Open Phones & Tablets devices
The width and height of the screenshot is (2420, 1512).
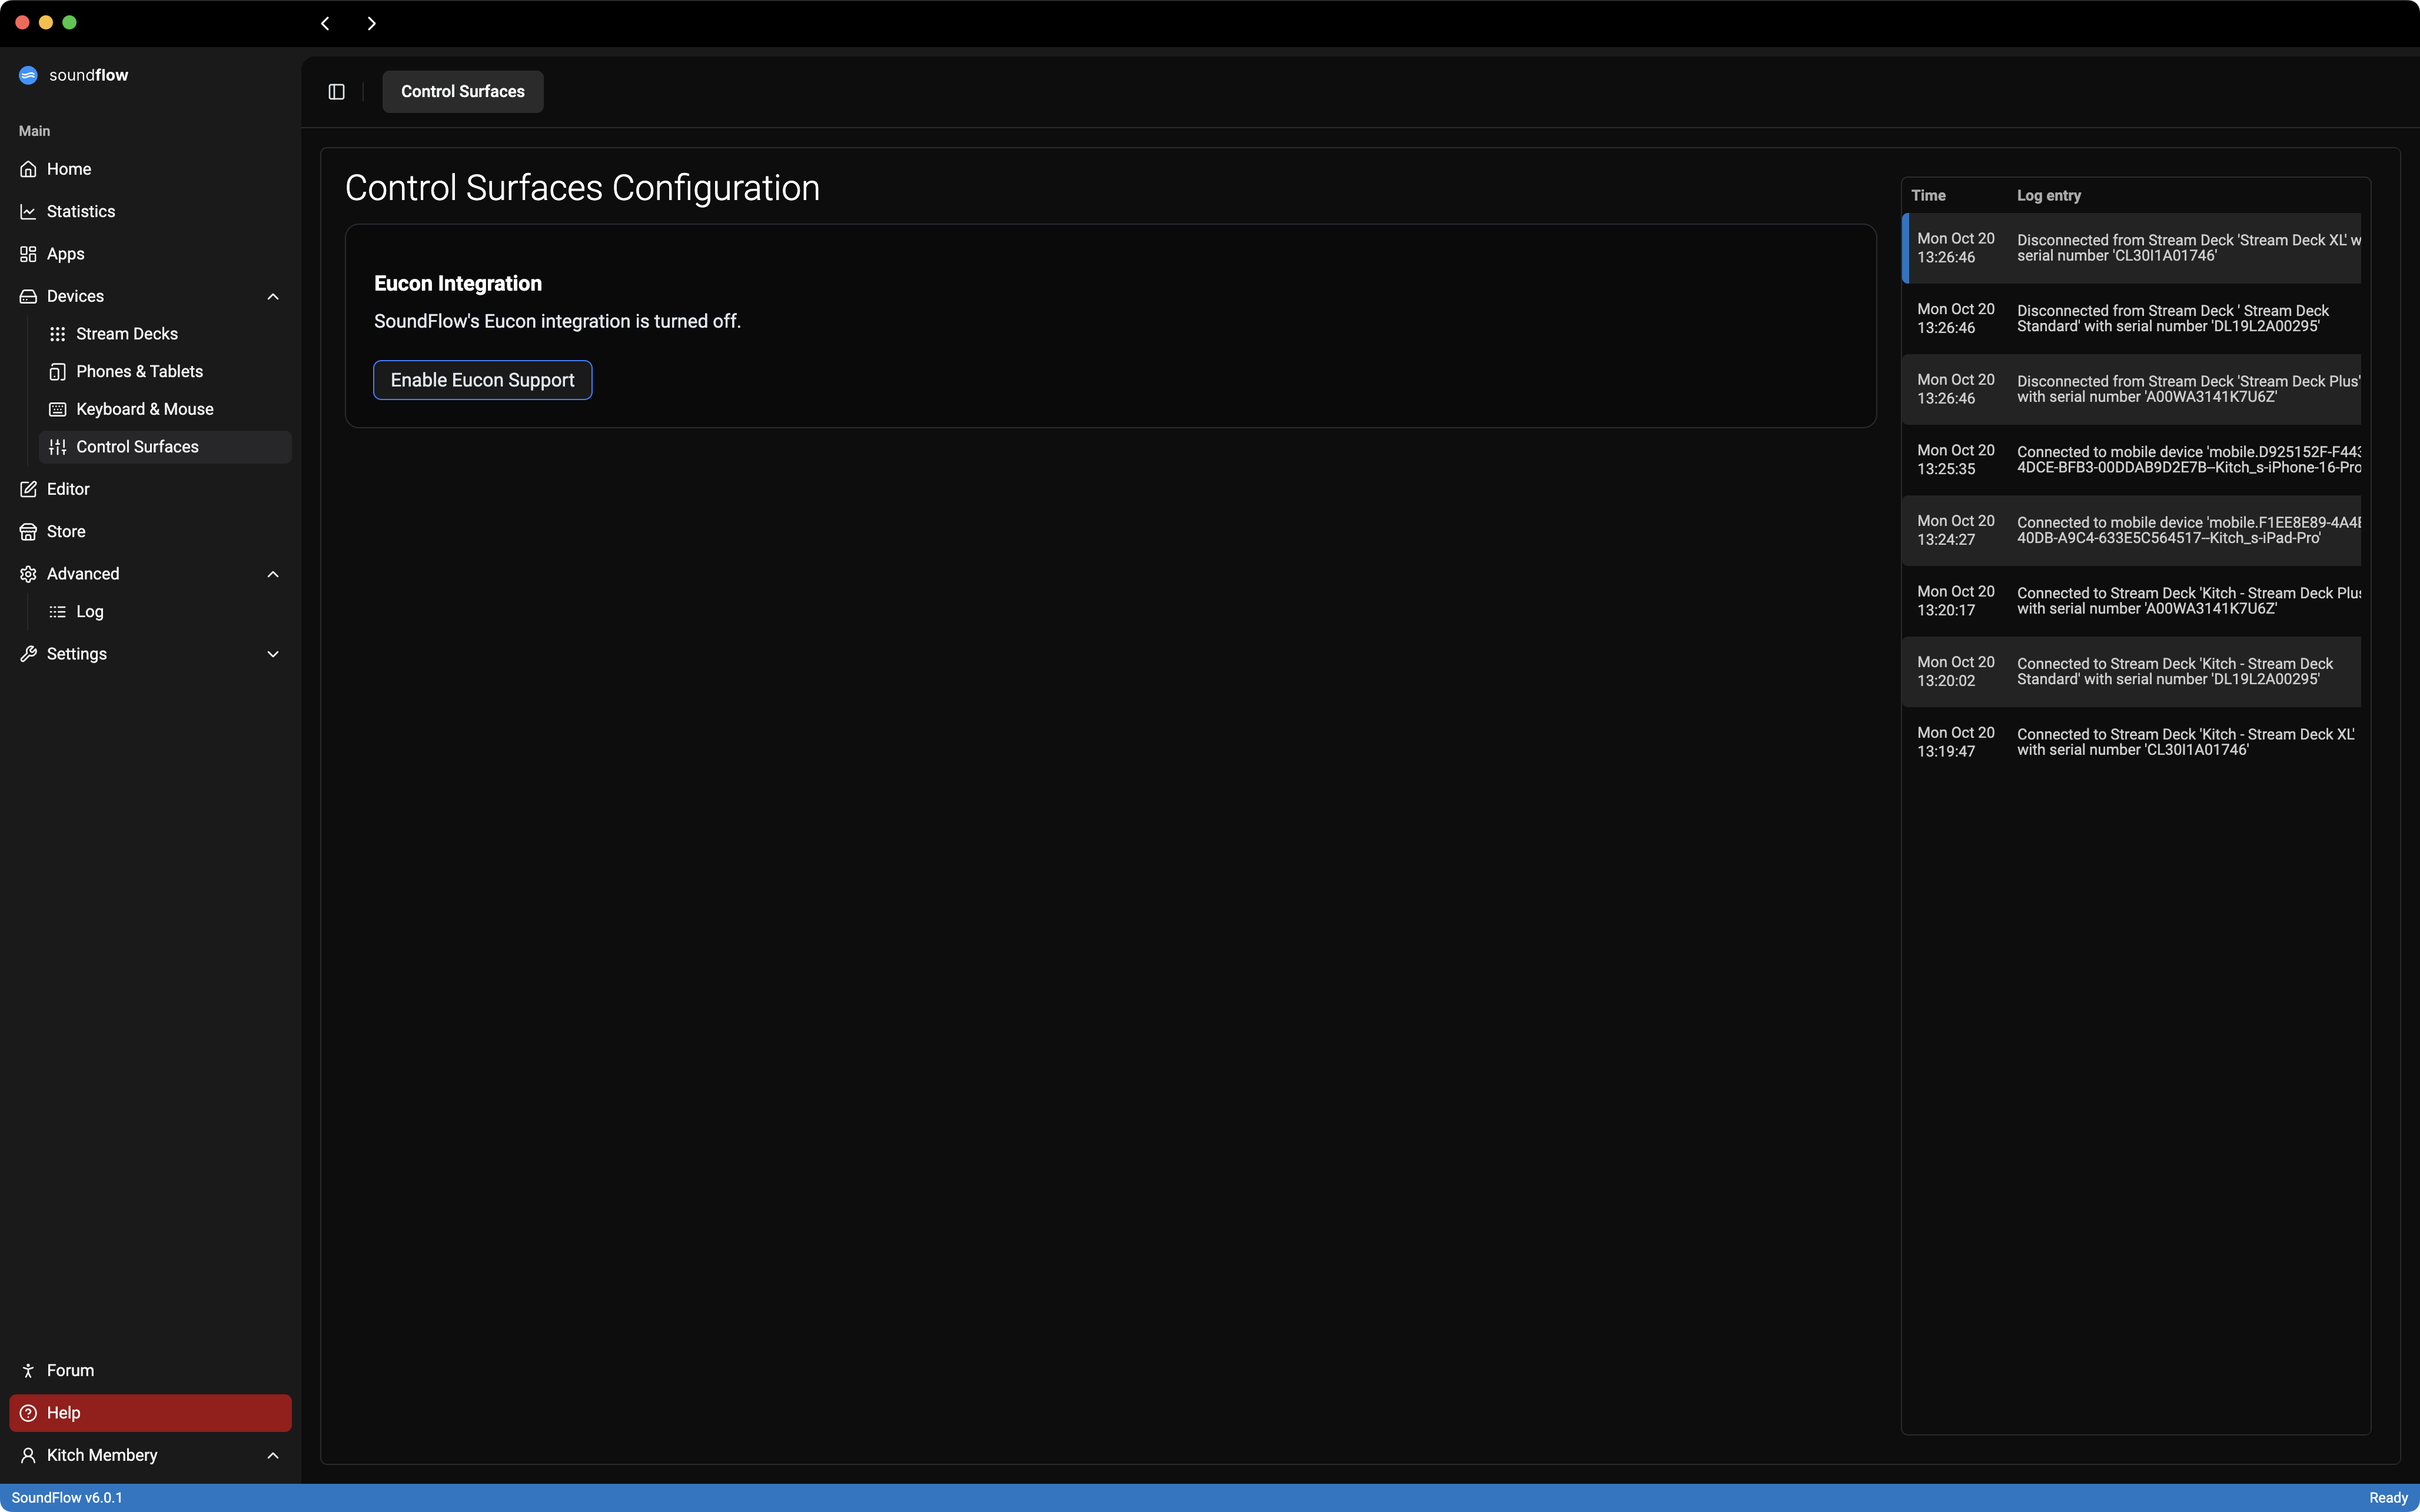139,371
